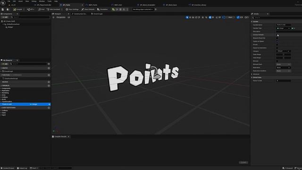302x170 pixels.
Task: Open viewport options hamburger menu
Action: [53, 17]
